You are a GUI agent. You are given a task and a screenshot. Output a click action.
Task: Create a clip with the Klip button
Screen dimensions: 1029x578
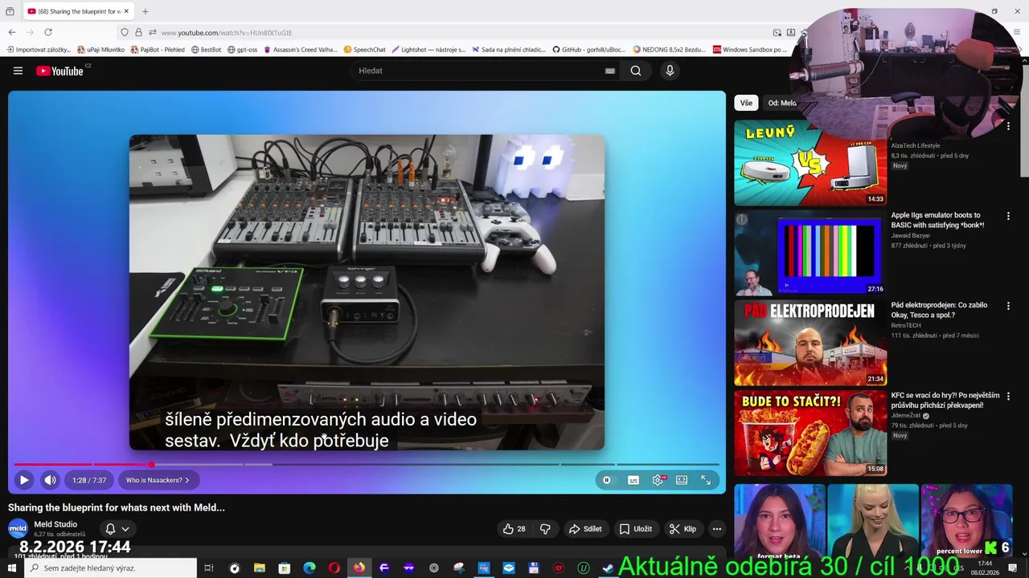(x=683, y=529)
